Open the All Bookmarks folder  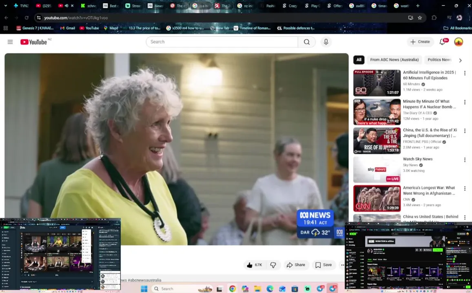458,28
